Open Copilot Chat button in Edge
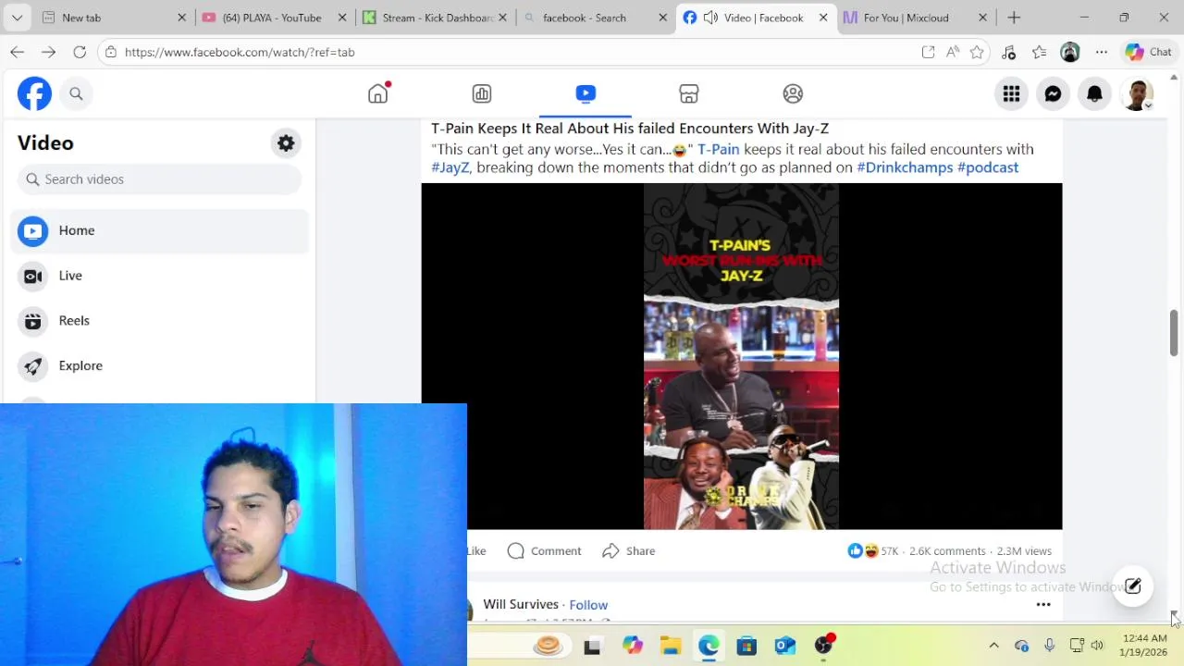This screenshot has width=1184, height=666. (x=1148, y=52)
